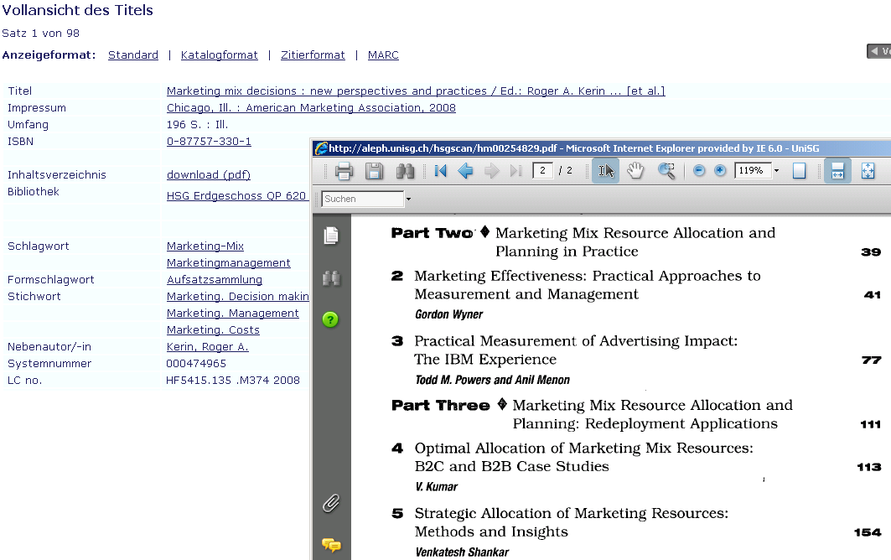Activate the text Select tool
The image size is (891, 560).
(x=606, y=170)
